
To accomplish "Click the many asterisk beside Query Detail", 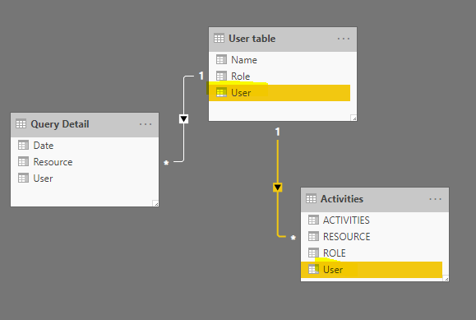I will tap(166, 163).
